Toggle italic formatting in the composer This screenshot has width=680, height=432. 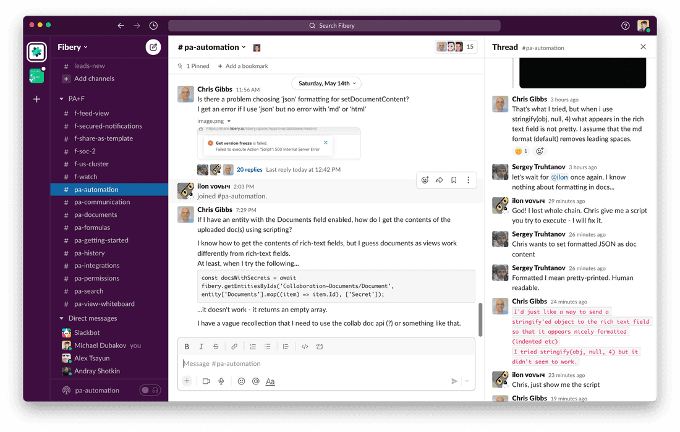point(201,346)
